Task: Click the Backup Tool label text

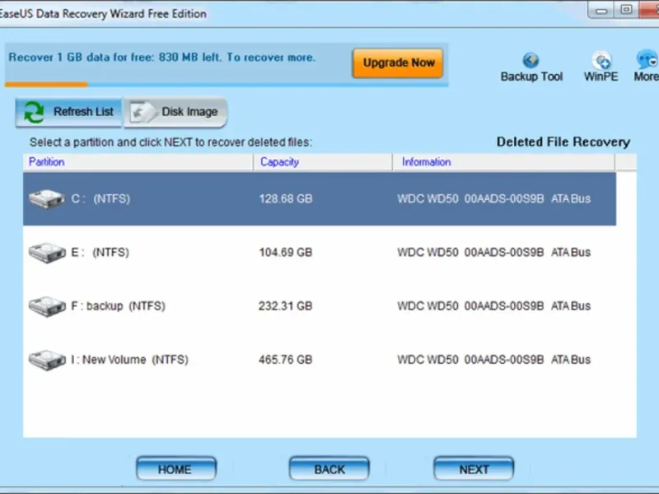Action: (531, 77)
